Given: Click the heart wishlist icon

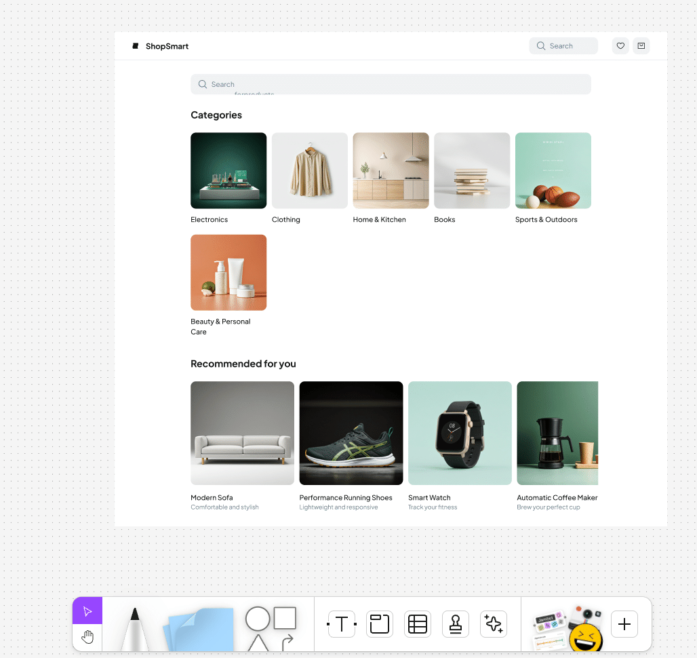Looking at the screenshot, I should pyautogui.click(x=620, y=46).
